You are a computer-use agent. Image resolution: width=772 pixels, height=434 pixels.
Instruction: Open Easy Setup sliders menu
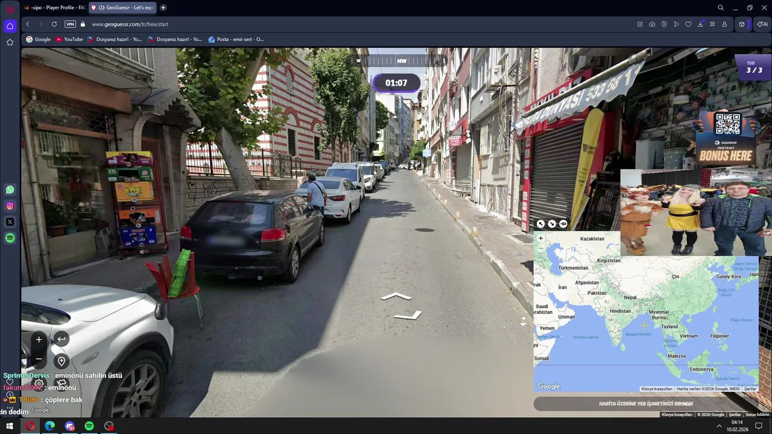pos(712,24)
